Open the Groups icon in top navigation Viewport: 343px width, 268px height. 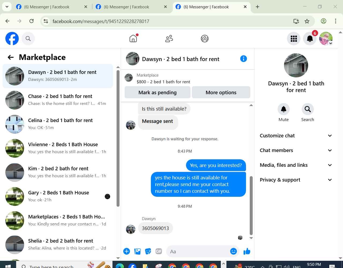(x=205, y=39)
